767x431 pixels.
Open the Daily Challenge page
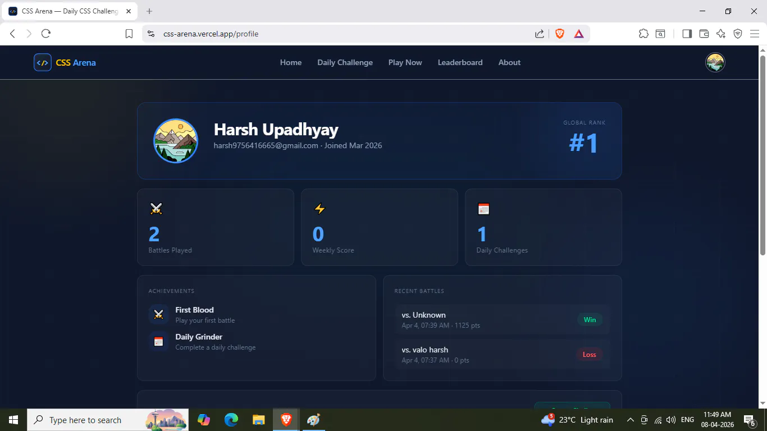pyautogui.click(x=345, y=62)
